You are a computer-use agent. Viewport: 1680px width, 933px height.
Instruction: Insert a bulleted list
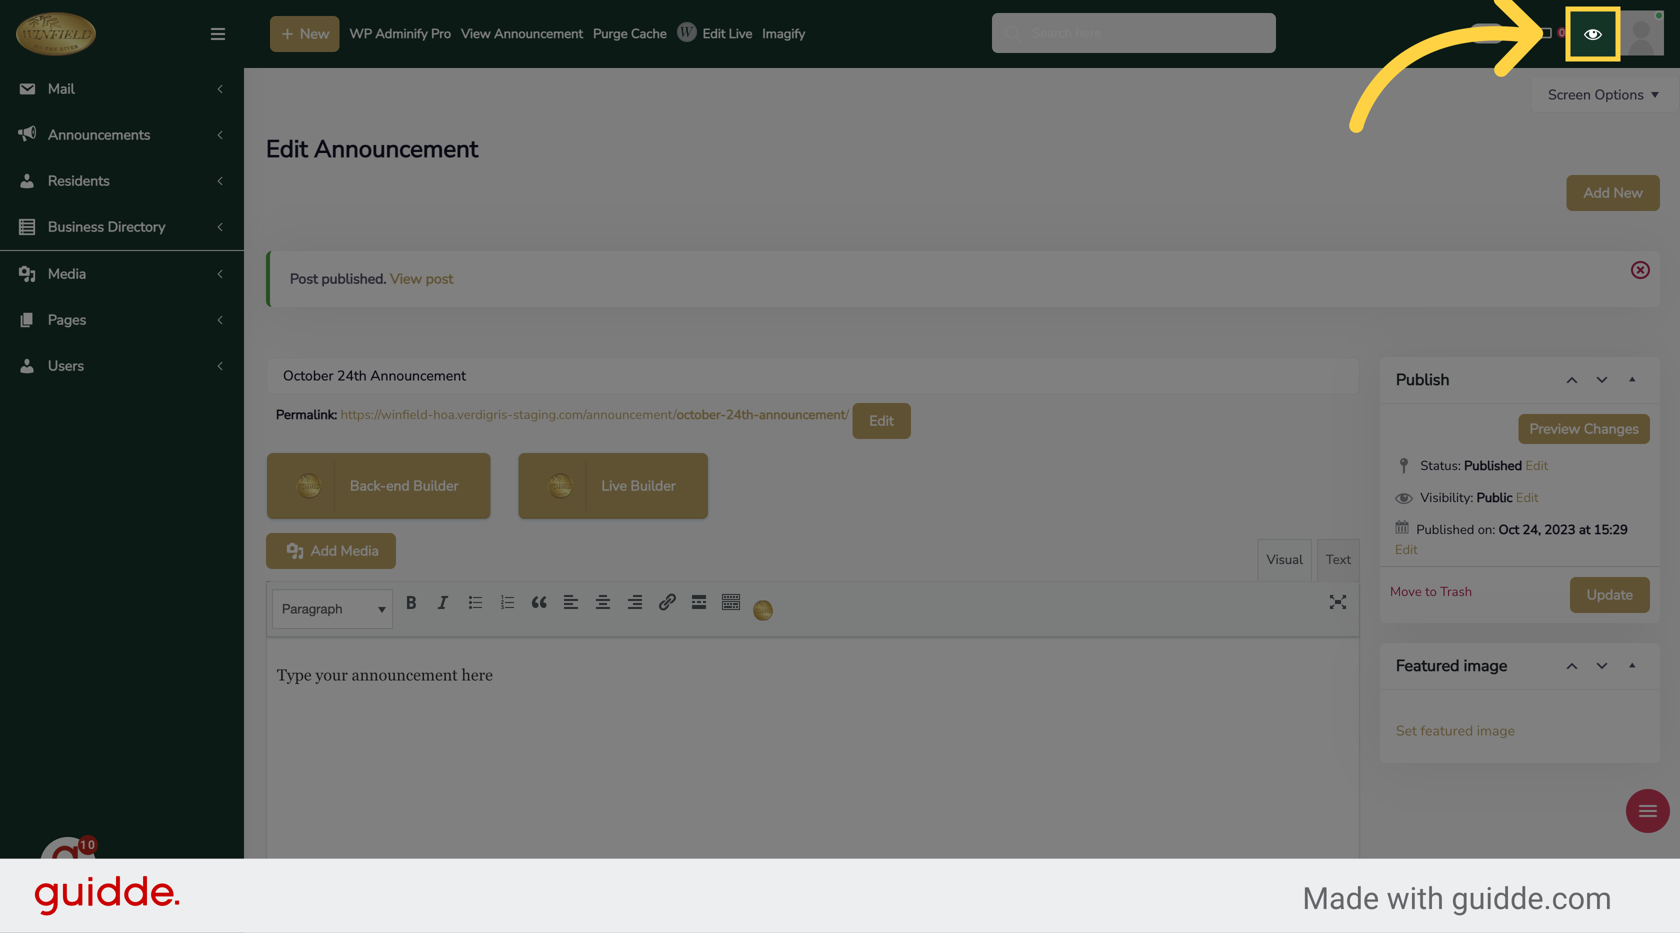click(x=475, y=602)
